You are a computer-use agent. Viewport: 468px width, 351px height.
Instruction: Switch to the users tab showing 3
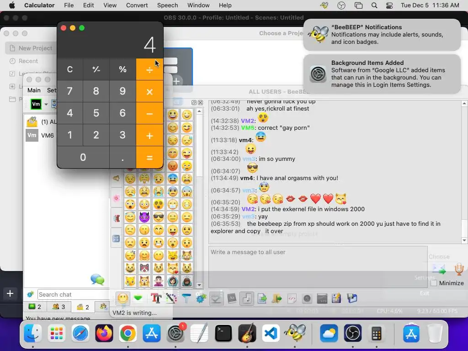click(x=58, y=307)
